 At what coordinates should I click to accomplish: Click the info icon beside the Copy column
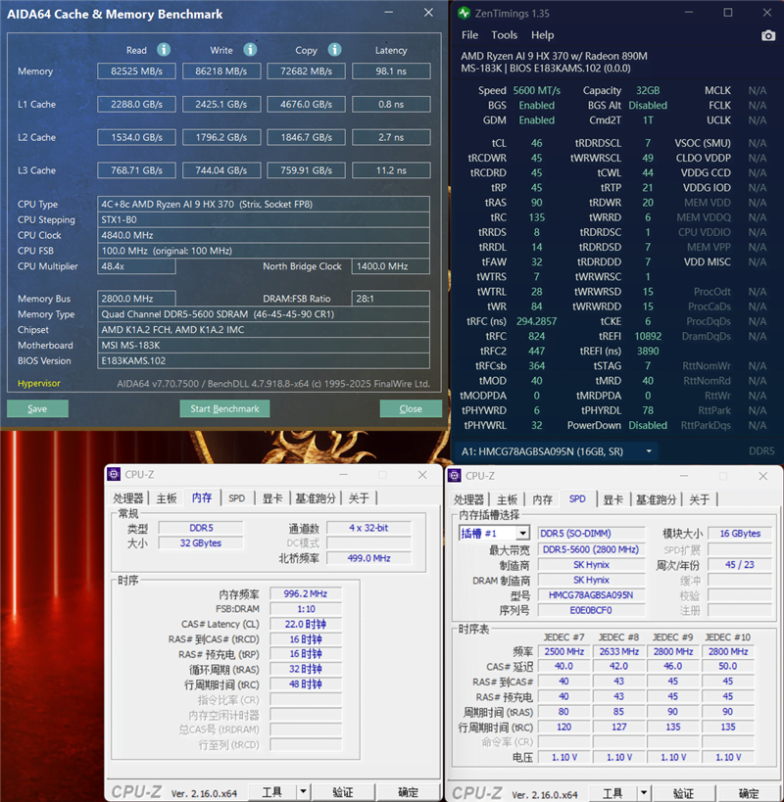click(x=334, y=50)
